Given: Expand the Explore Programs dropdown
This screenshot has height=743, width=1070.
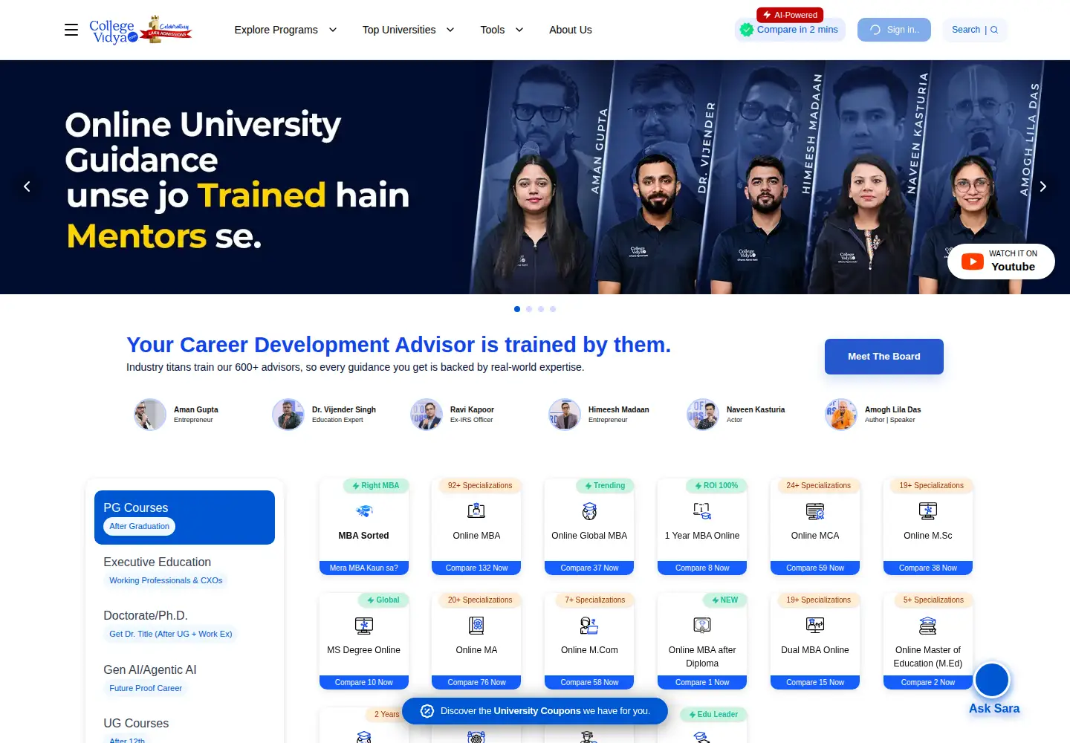Looking at the screenshot, I should coord(286,30).
